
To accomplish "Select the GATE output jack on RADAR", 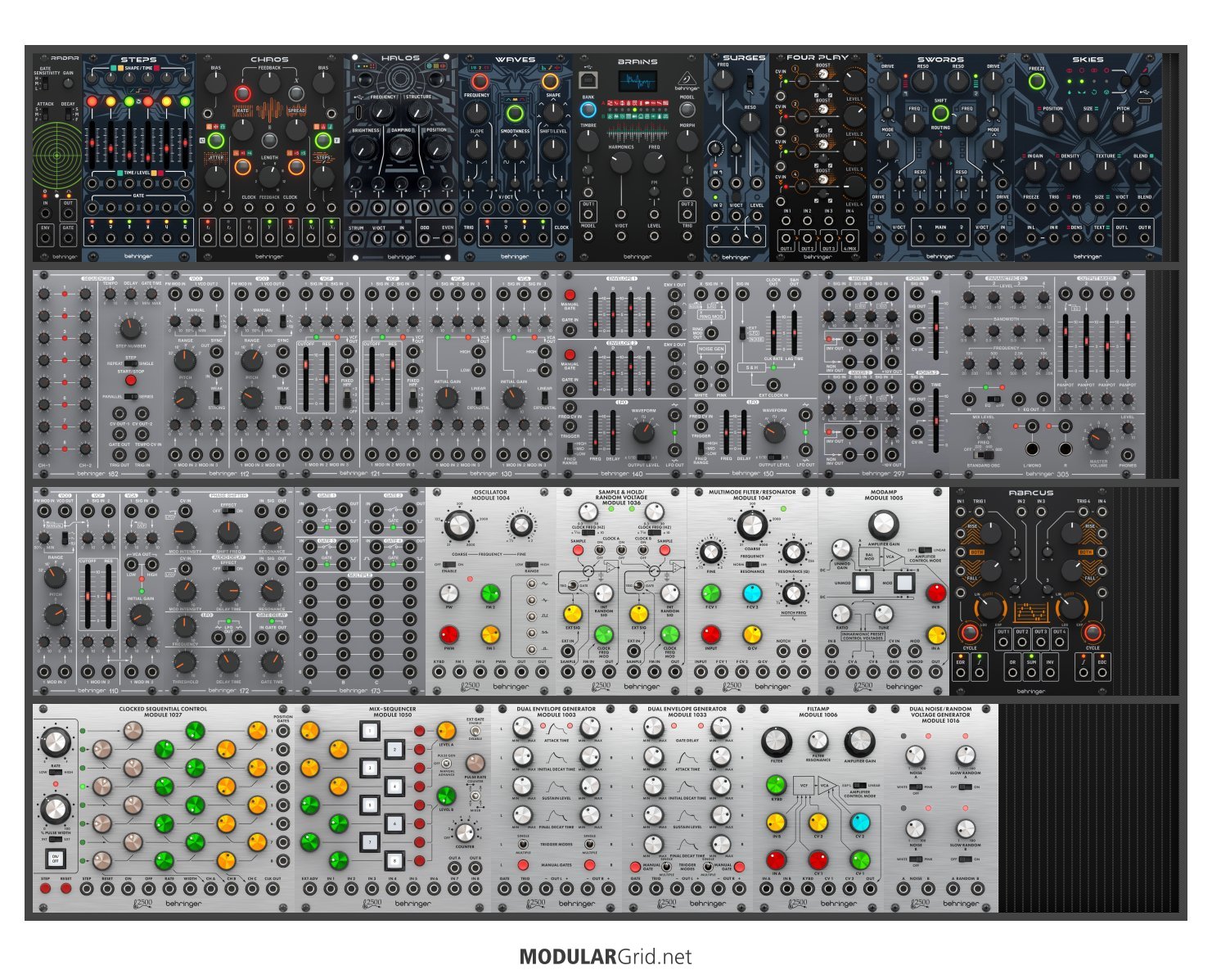I will click(68, 238).
